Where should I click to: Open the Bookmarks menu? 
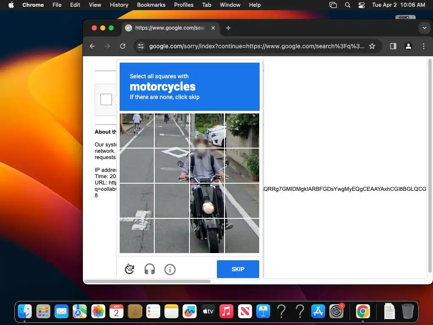coord(151,5)
